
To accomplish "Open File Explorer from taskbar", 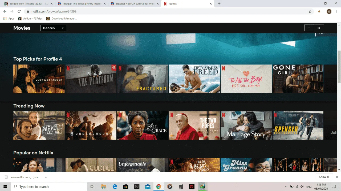I will 103,186.
